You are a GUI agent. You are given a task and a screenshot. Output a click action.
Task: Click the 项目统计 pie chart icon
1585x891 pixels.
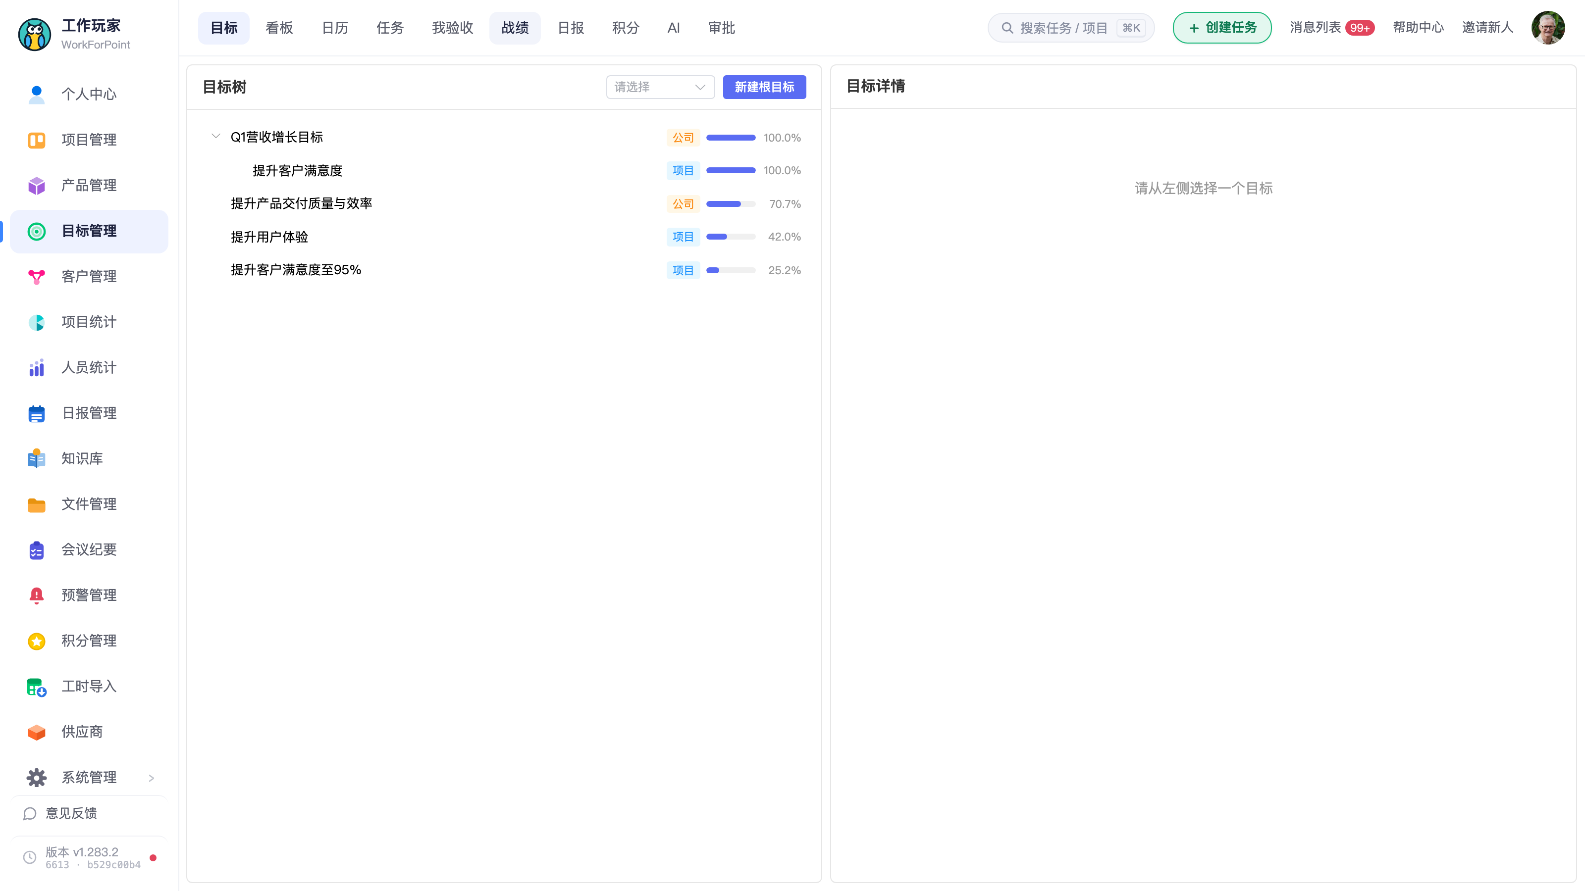pyautogui.click(x=36, y=322)
